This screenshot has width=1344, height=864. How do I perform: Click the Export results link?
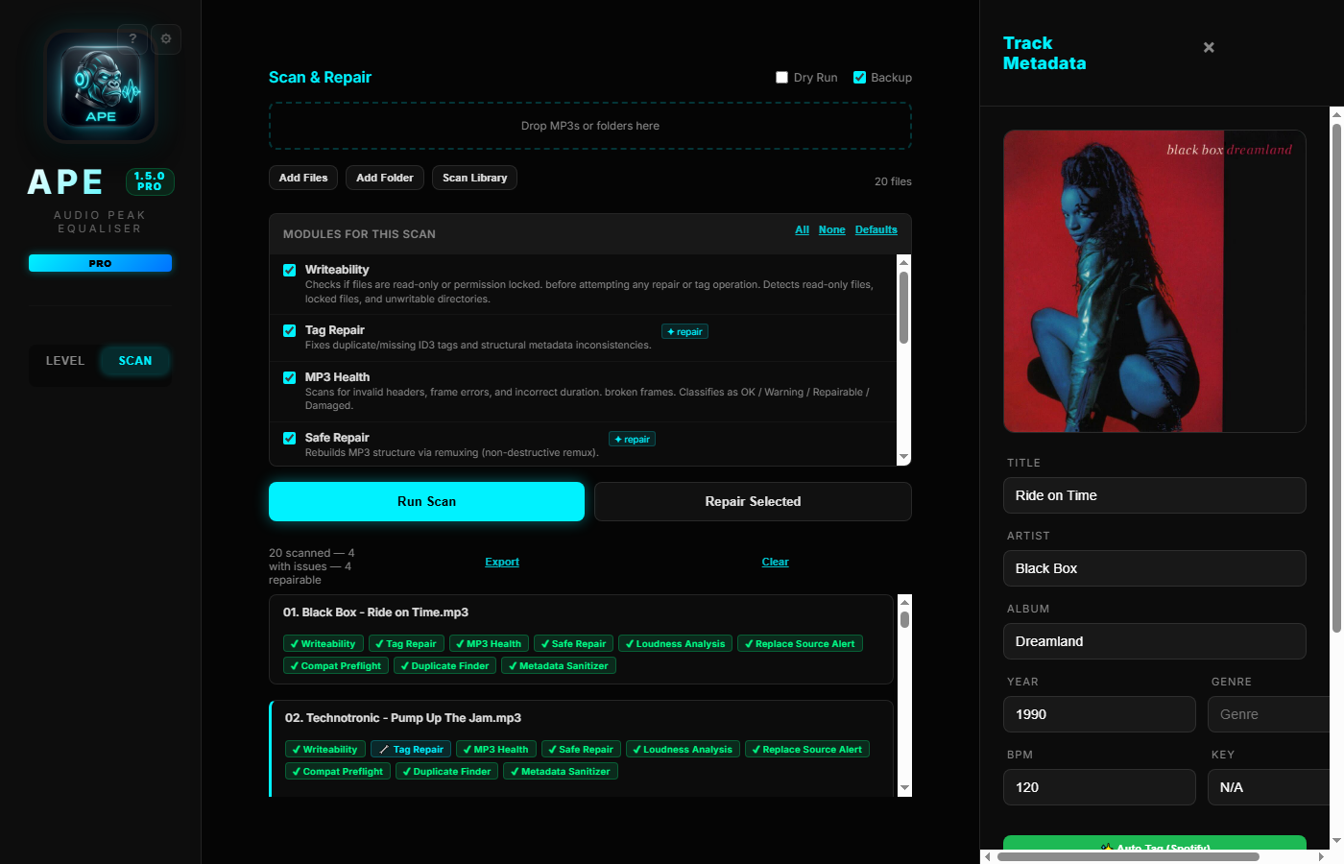(x=502, y=563)
